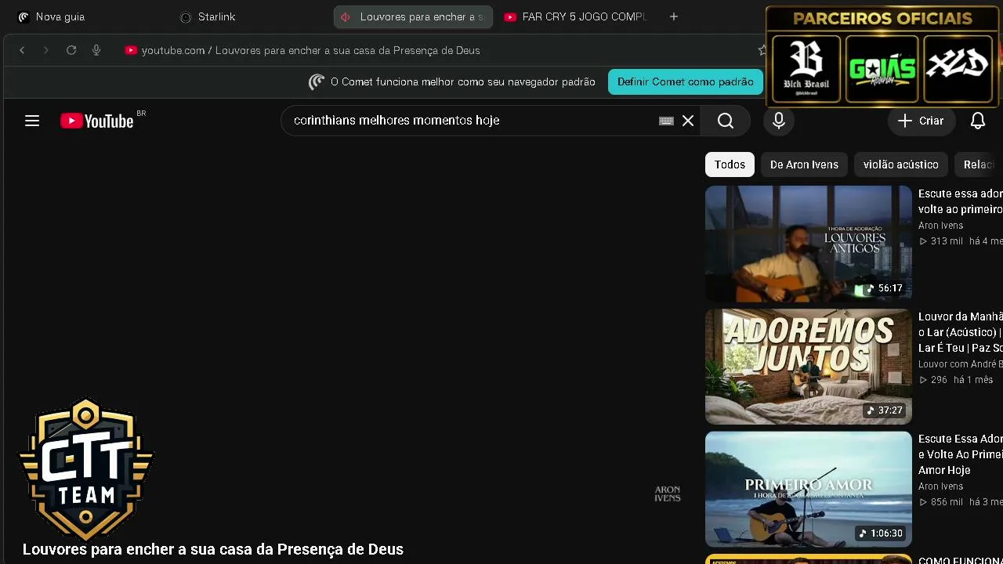
Task: Open Aron Ivens channel under 313 mil video
Action: click(941, 226)
